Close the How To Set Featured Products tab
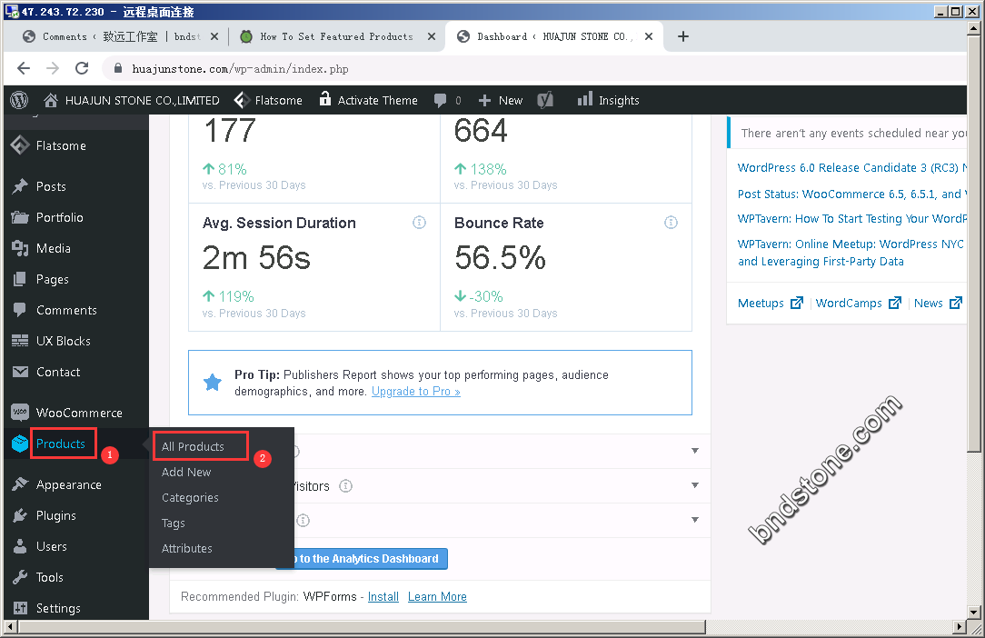The width and height of the screenshot is (985, 638). pos(432,36)
